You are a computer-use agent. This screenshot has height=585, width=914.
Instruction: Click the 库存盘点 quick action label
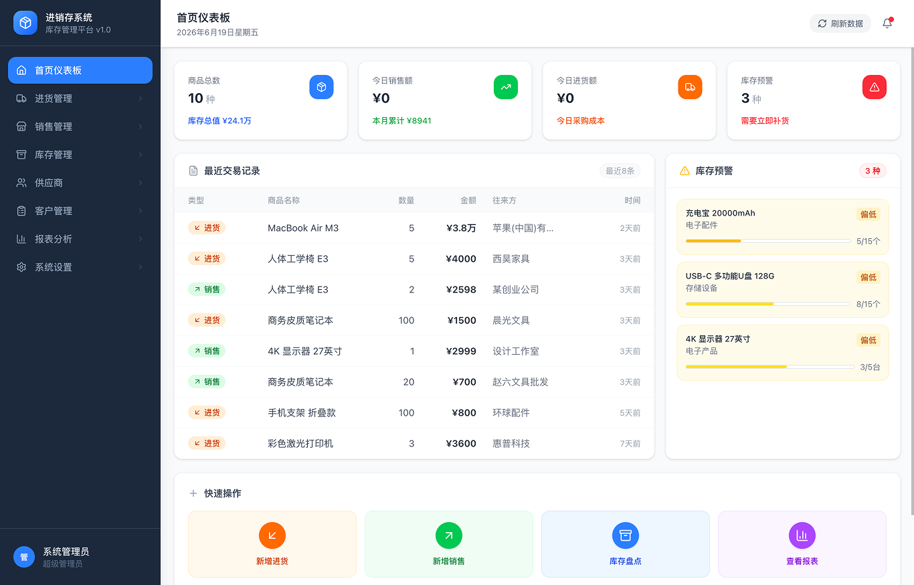pyautogui.click(x=626, y=561)
